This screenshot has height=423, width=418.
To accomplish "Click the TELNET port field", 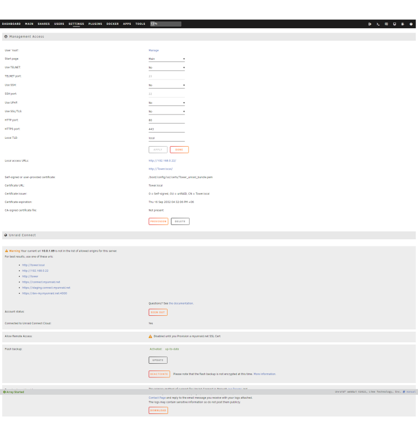I will point(166,76).
